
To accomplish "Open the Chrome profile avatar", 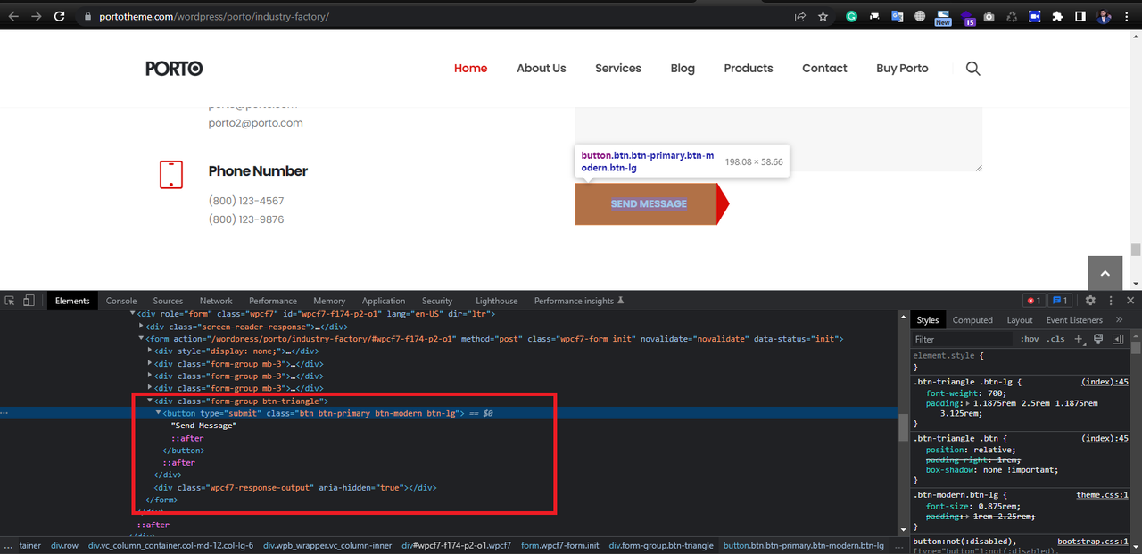I will [1104, 16].
